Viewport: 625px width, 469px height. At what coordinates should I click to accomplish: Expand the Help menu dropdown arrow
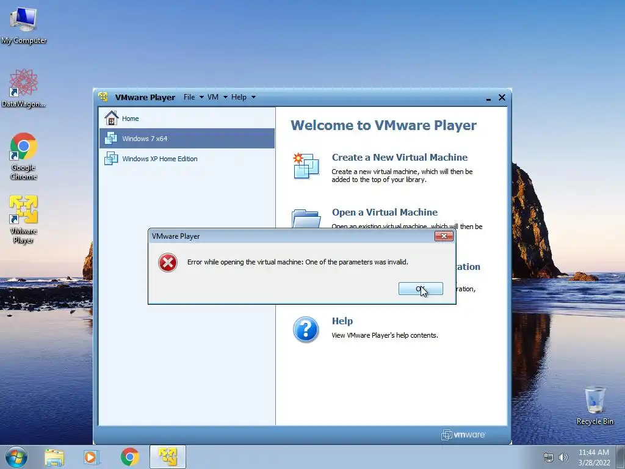pyautogui.click(x=253, y=97)
